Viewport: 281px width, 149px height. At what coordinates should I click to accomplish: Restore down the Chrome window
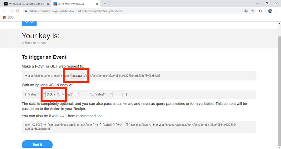coord(267,3)
